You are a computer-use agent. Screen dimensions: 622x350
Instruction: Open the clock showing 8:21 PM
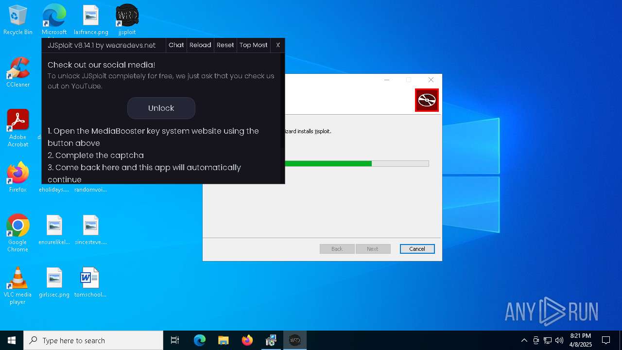(x=581, y=340)
